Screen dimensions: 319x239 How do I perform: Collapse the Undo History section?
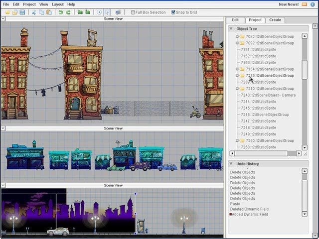tap(231, 164)
